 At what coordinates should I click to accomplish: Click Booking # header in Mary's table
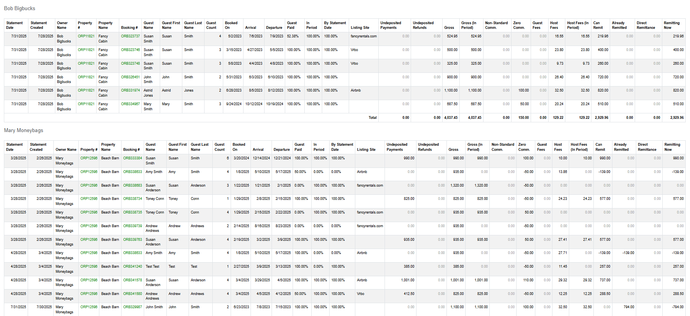click(x=131, y=150)
